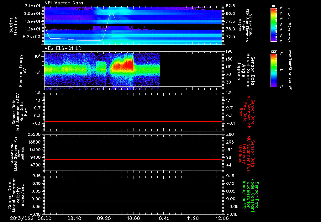
Task: Click the 110 scanner angle tick value
Action: (229, 67)
